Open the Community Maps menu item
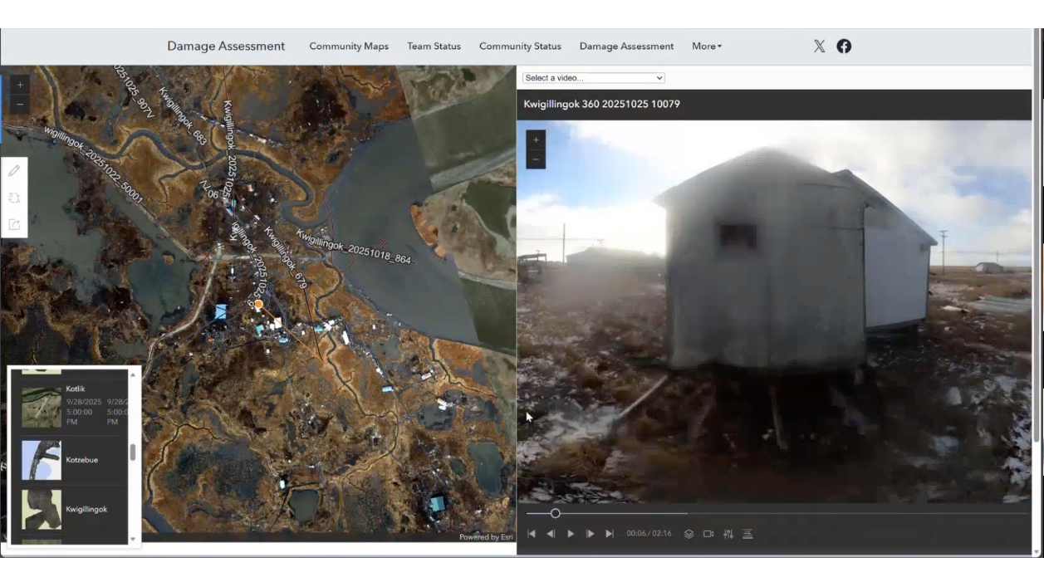 point(349,46)
